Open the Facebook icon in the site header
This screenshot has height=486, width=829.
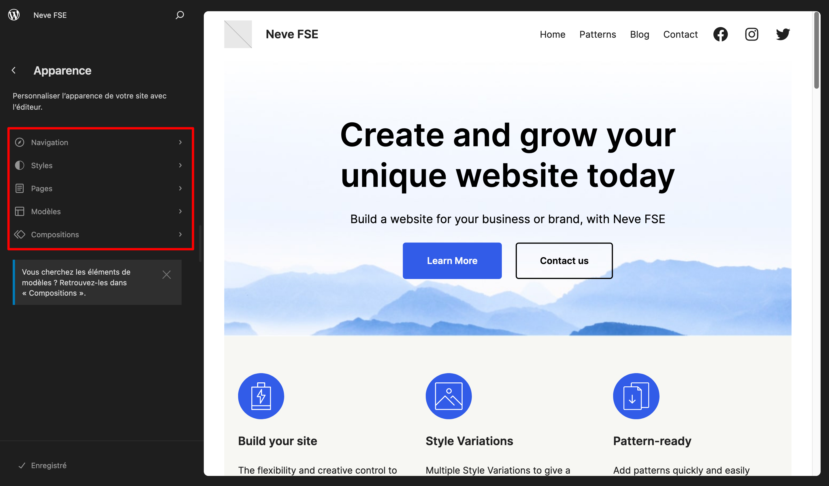point(720,34)
